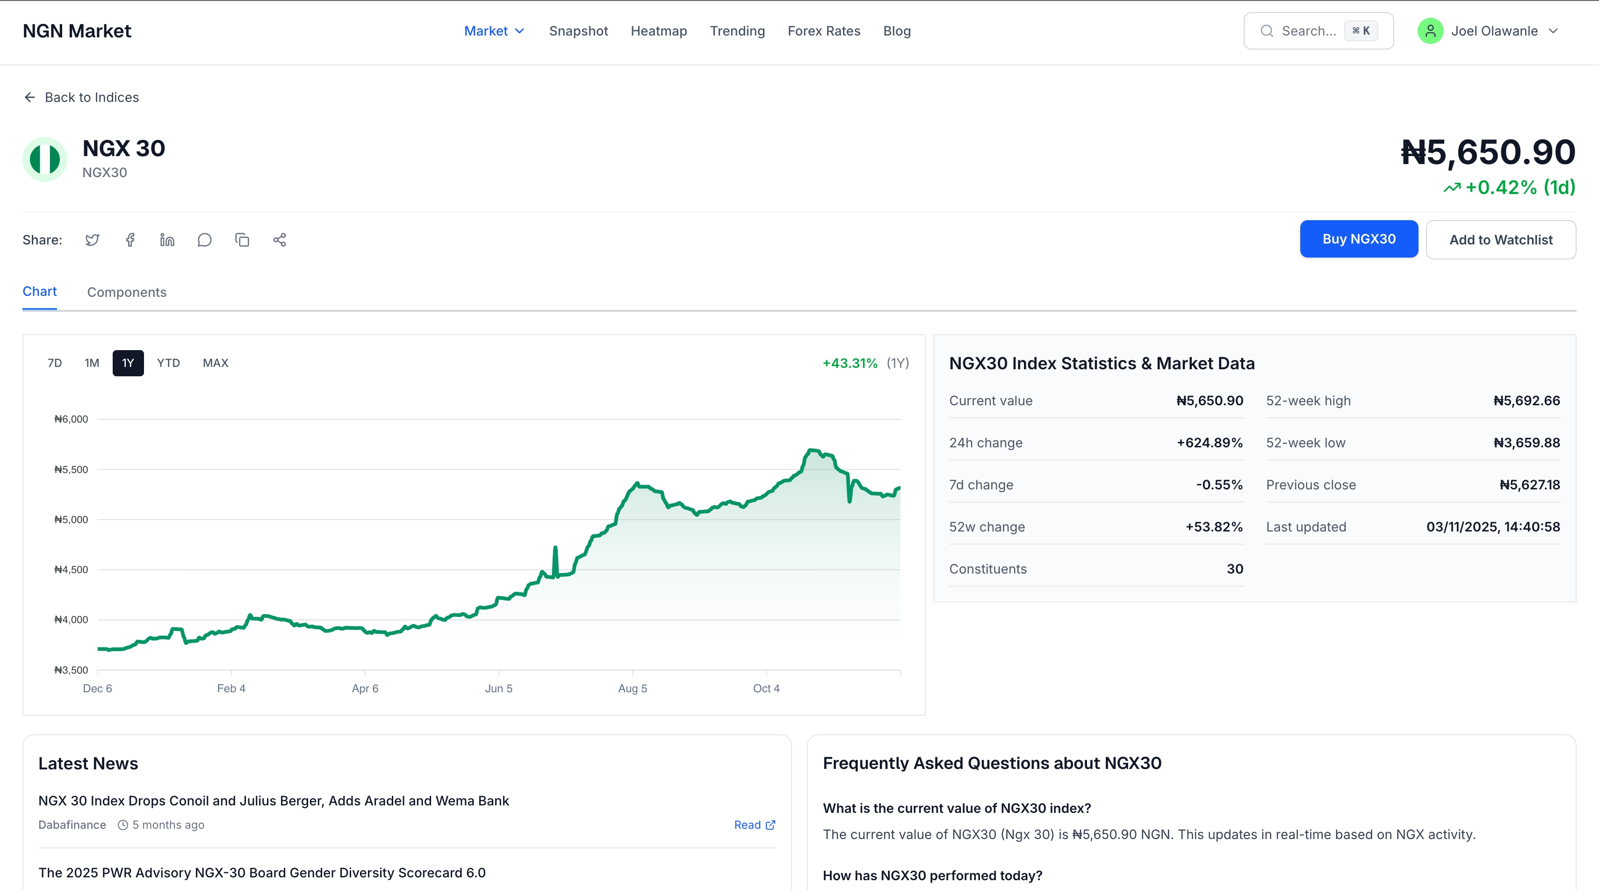Click the Buy NGX30 button
Viewport: 1599px width, 890px height.
click(1359, 239)
